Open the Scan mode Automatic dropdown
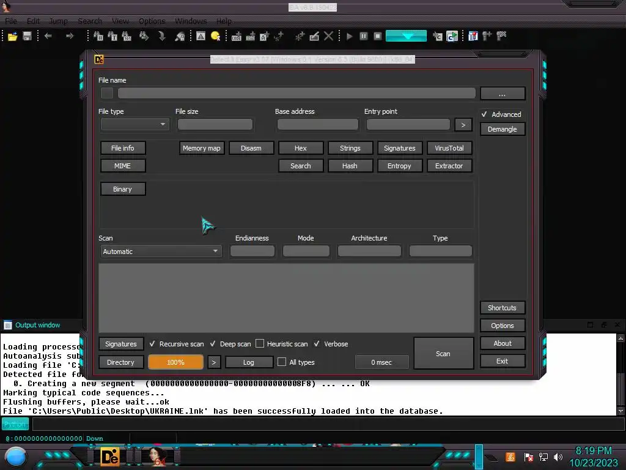 [x=161, y=252]
